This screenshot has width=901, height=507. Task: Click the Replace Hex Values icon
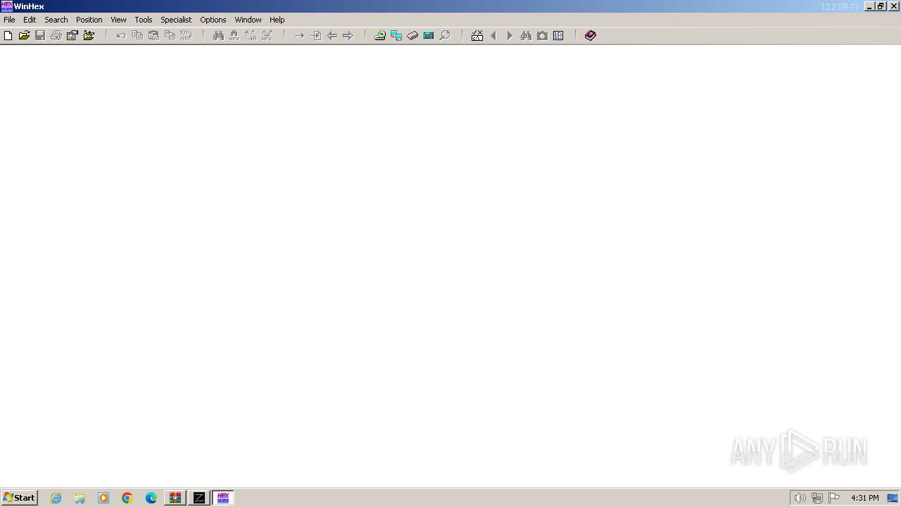coord(267,35)
